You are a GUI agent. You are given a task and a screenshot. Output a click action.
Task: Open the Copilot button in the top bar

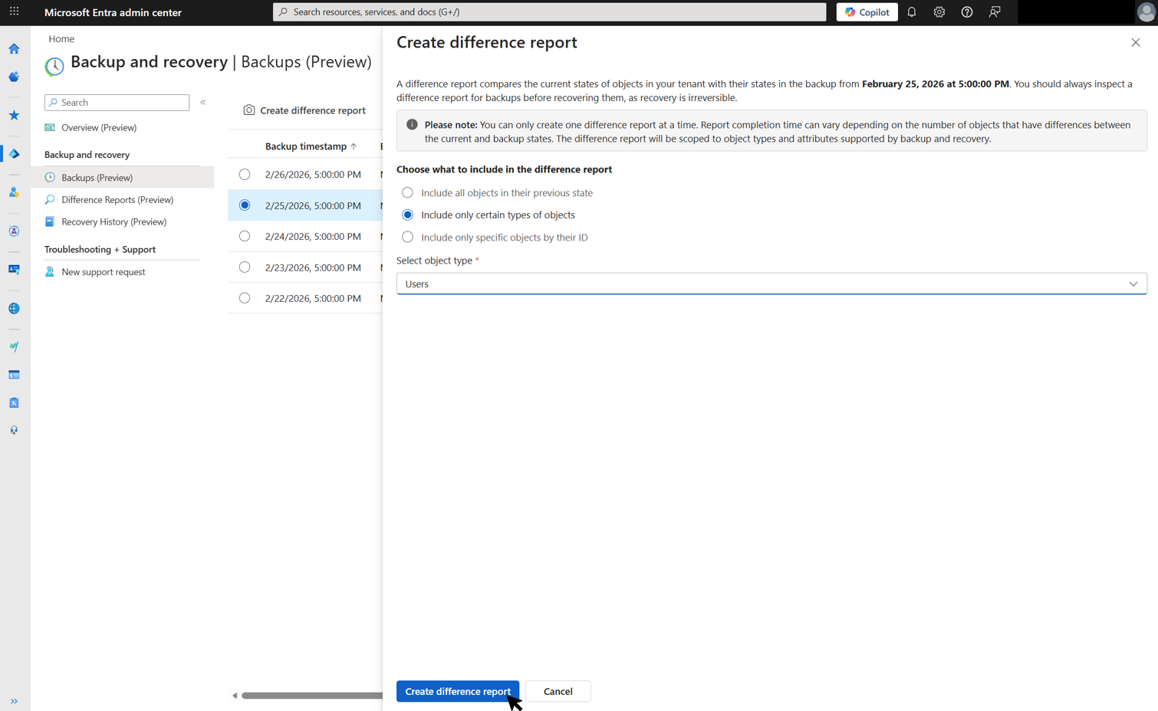point(867,11)
